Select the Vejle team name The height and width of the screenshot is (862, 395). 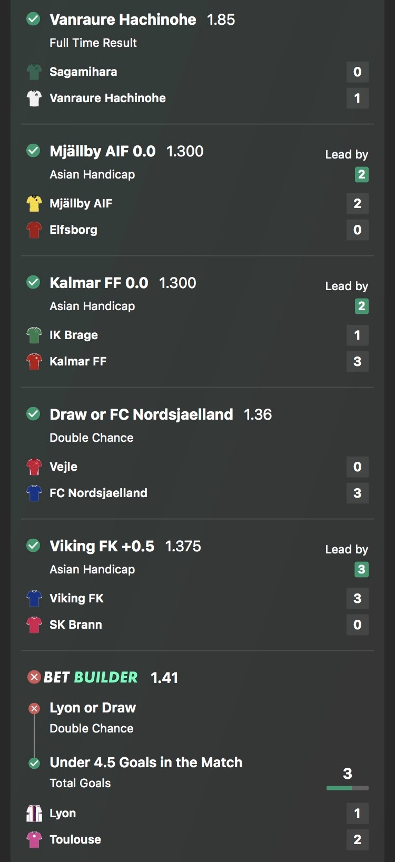point(63,467)
